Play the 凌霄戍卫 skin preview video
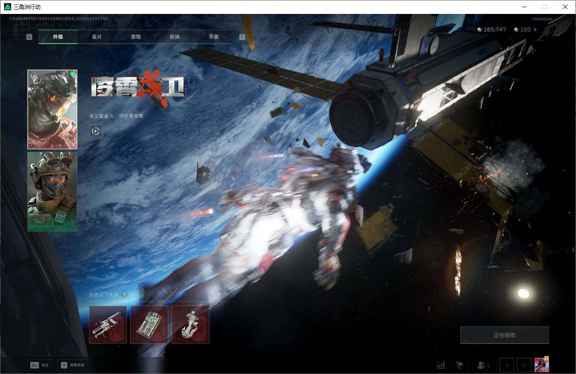 (x=95, y=131)
